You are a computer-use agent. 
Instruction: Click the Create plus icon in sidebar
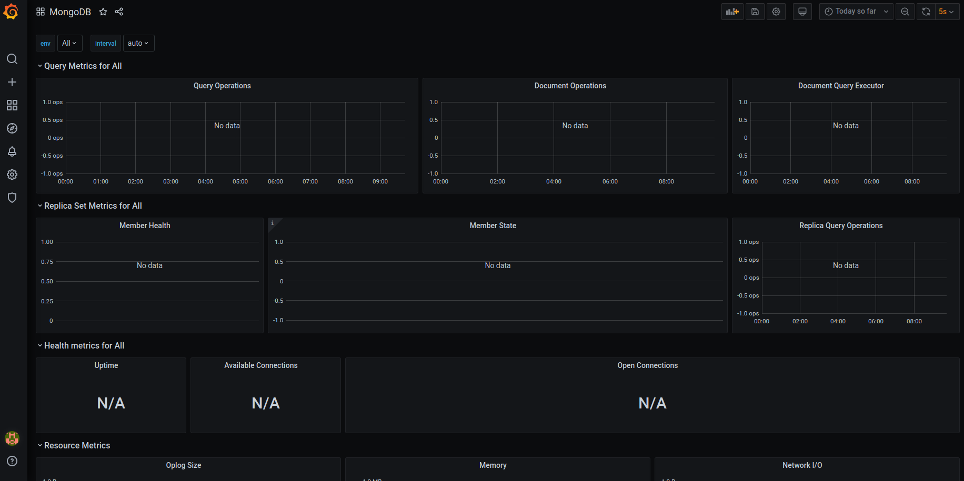click(12, 82)
